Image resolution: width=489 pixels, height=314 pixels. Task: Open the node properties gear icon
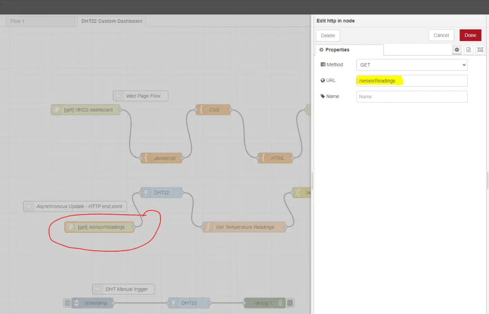click(x=457, y=50)
